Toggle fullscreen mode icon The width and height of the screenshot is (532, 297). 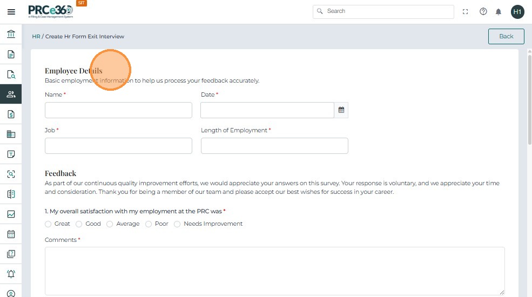(466, 11)
